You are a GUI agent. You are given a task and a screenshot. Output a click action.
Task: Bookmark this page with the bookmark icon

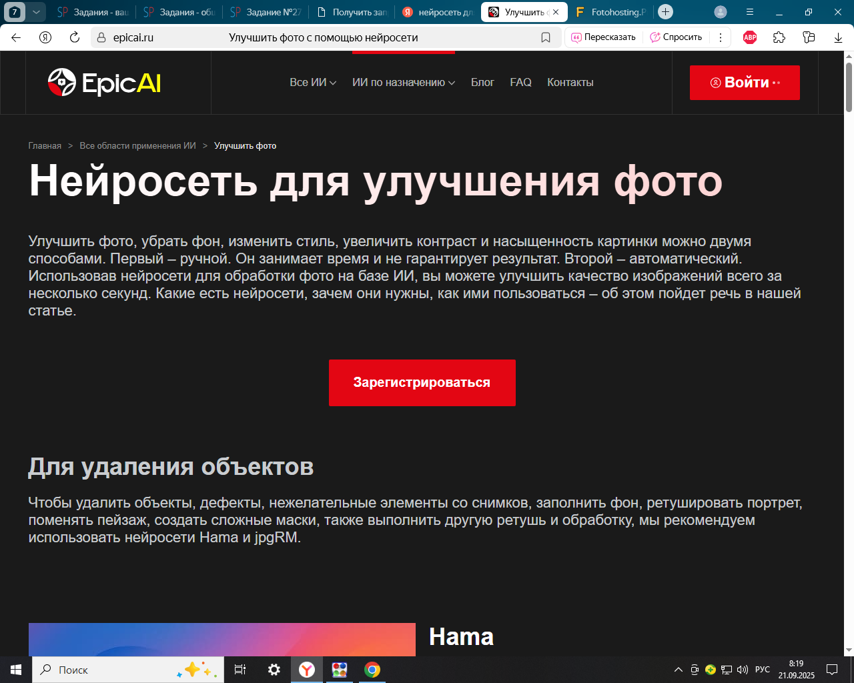546,37
